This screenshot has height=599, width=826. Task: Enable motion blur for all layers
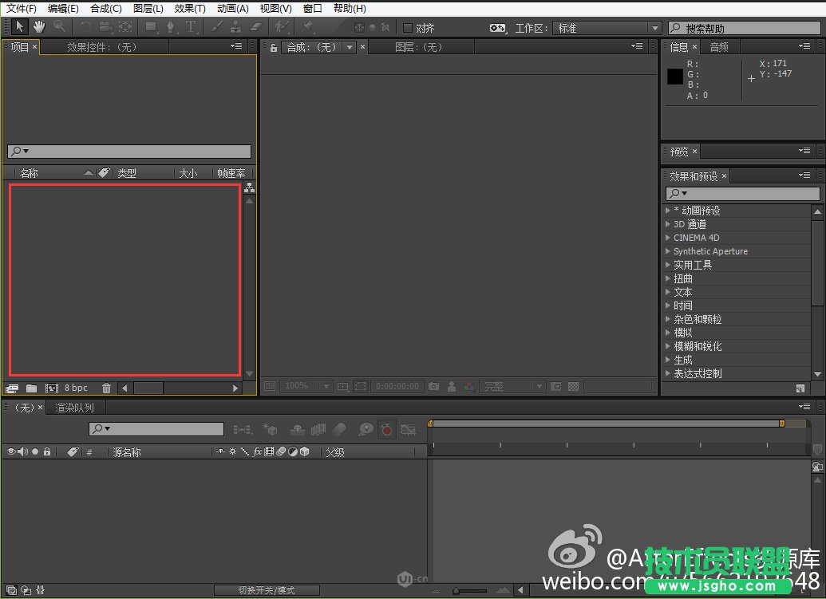(x=339, y=429)
